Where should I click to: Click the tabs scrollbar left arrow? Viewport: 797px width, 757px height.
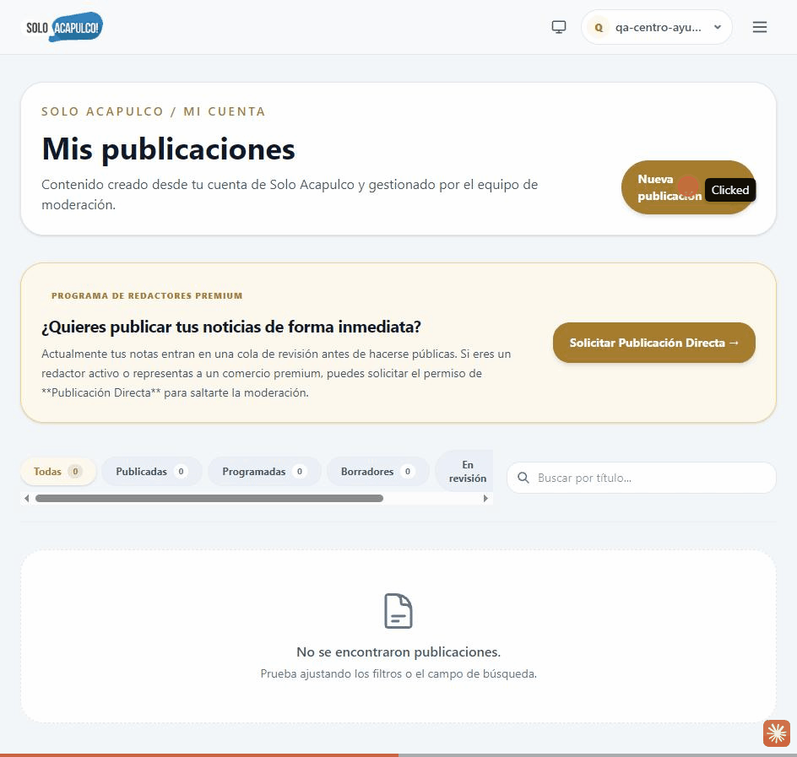(x=26, y=499)
